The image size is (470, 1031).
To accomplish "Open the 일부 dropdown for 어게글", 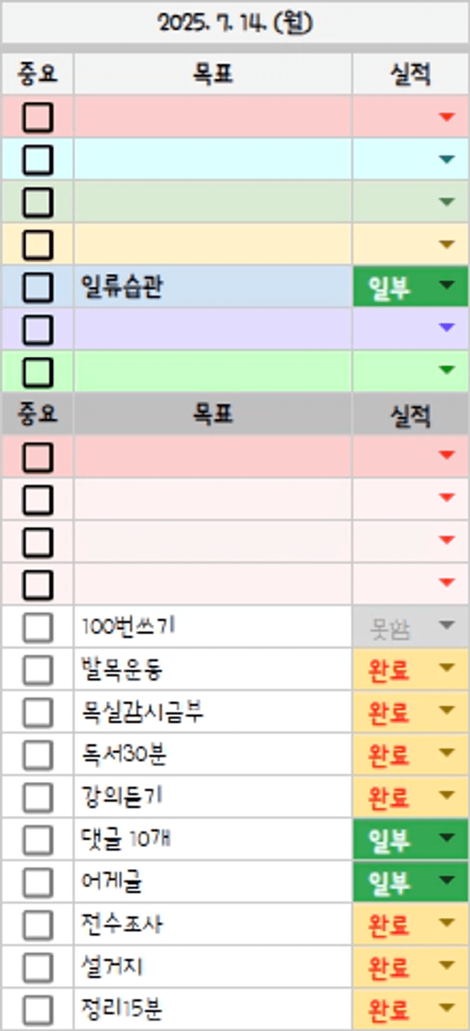I will coord(447,880).
